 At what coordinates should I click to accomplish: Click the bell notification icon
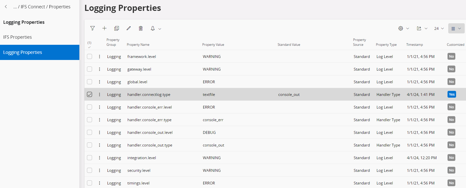tap(153, 28)
